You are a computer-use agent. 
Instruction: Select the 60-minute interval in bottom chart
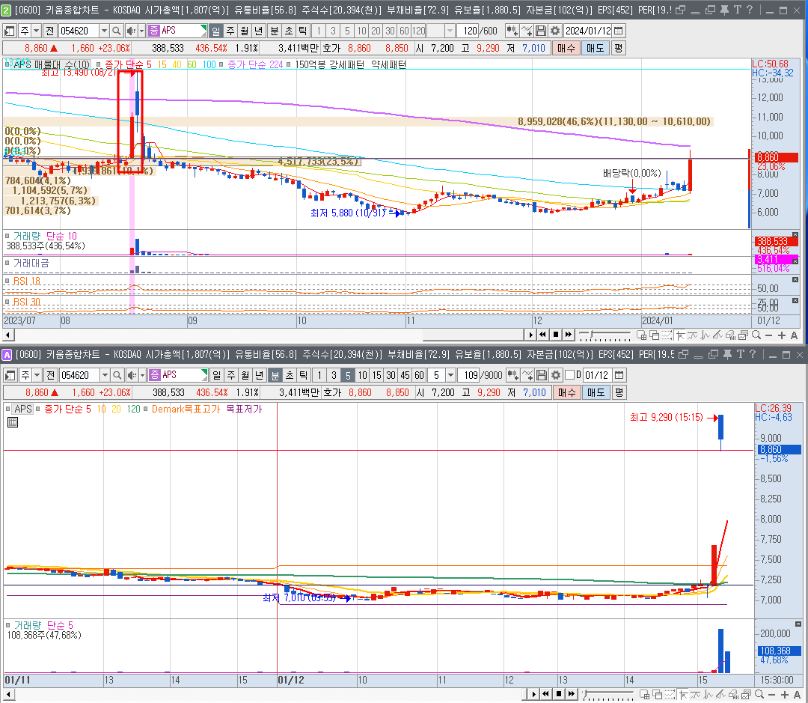(420, 375)
